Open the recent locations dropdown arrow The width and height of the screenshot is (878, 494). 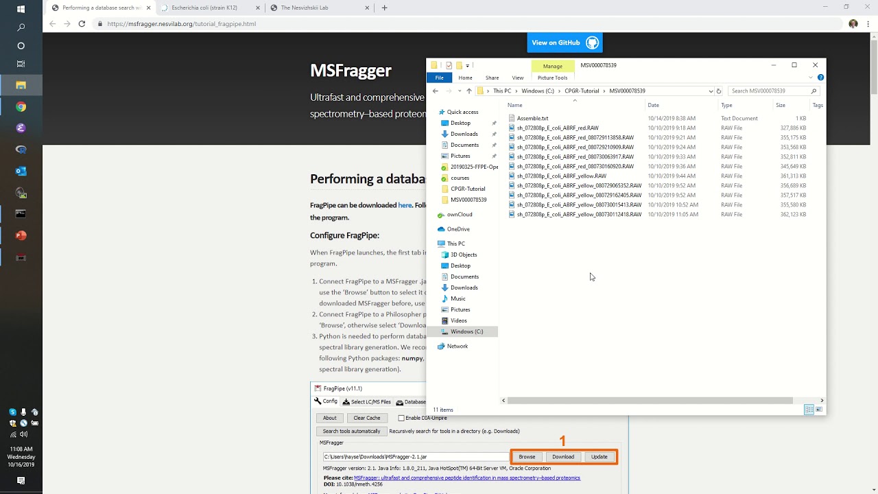tap(459, 91)
